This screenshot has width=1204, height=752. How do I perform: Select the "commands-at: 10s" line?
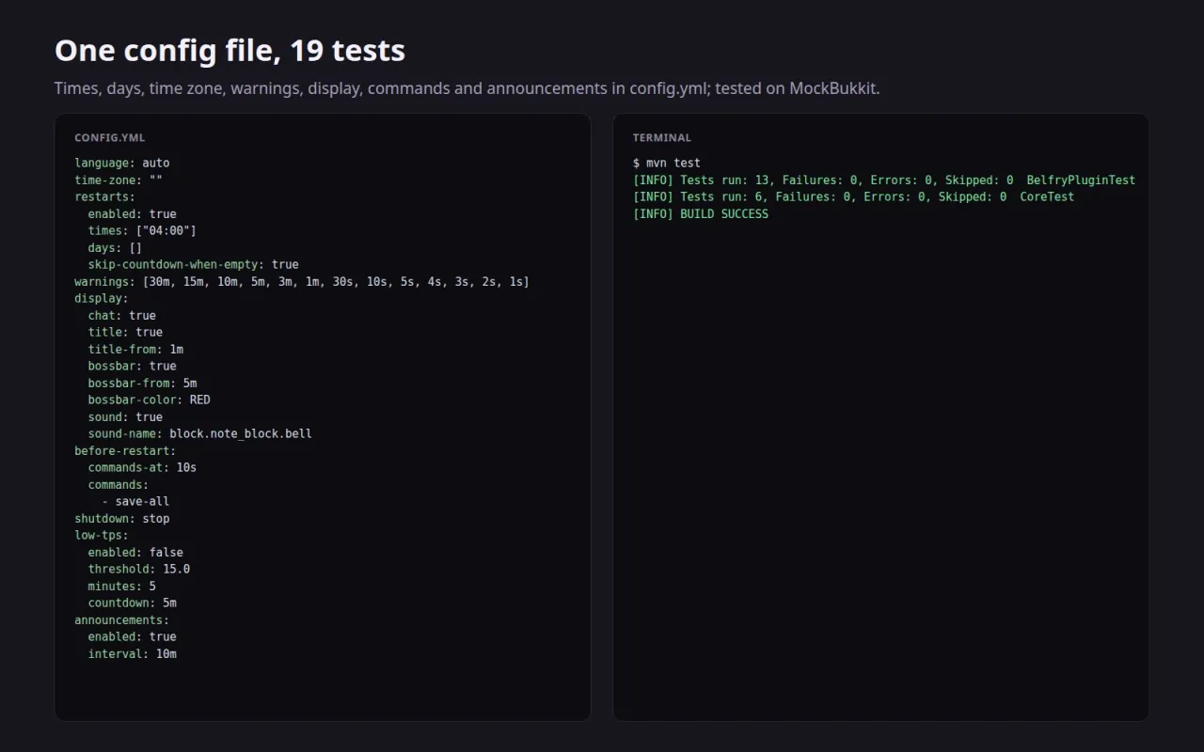143,467
